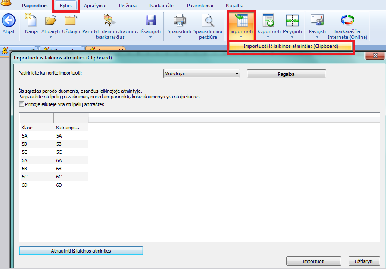
Task: Open Spausdinimo peržiūra print preview icon
Action: pyautogui.click(x=208, y=21)
